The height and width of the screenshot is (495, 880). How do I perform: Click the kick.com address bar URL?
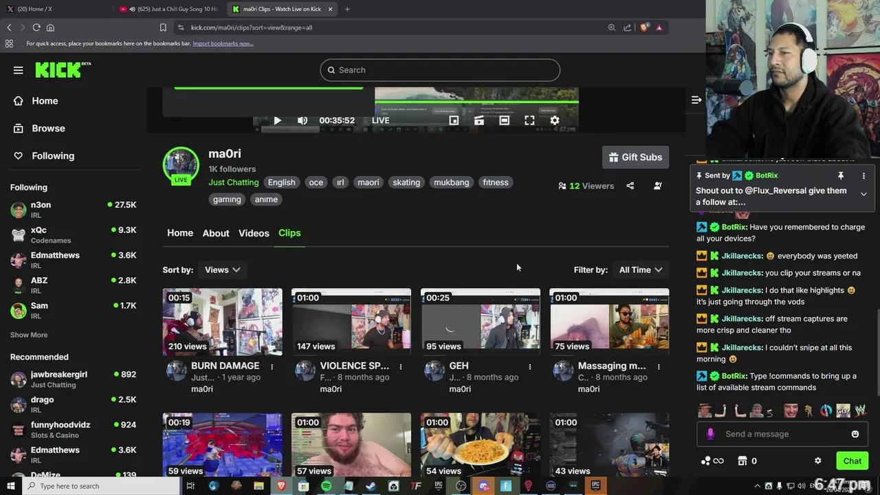(252, 27)
